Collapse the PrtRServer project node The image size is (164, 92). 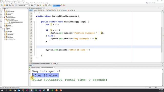[x=3, y=30]
